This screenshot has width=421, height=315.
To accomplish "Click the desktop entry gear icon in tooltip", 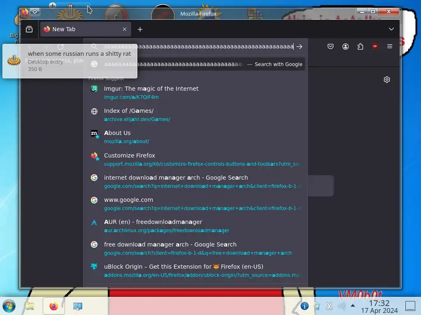I will click(14, 60).
